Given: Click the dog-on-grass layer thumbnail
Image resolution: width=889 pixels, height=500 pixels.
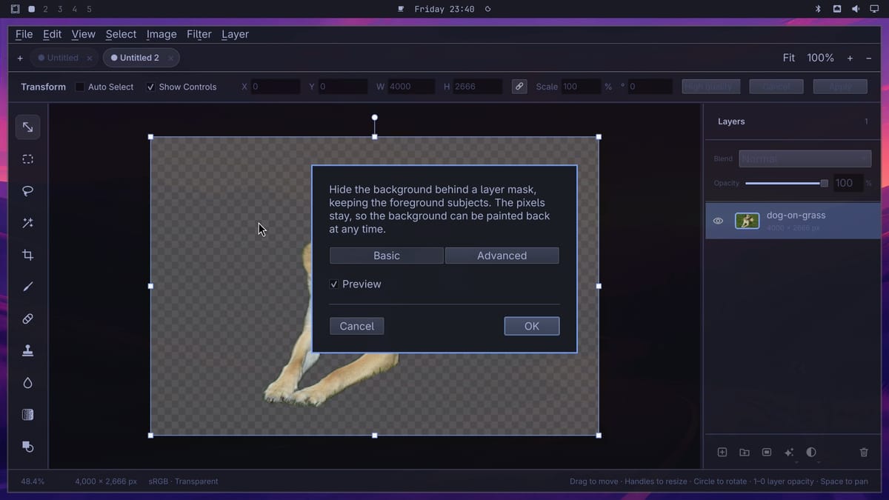Looking at the screenshot, I should click(747, 221).
